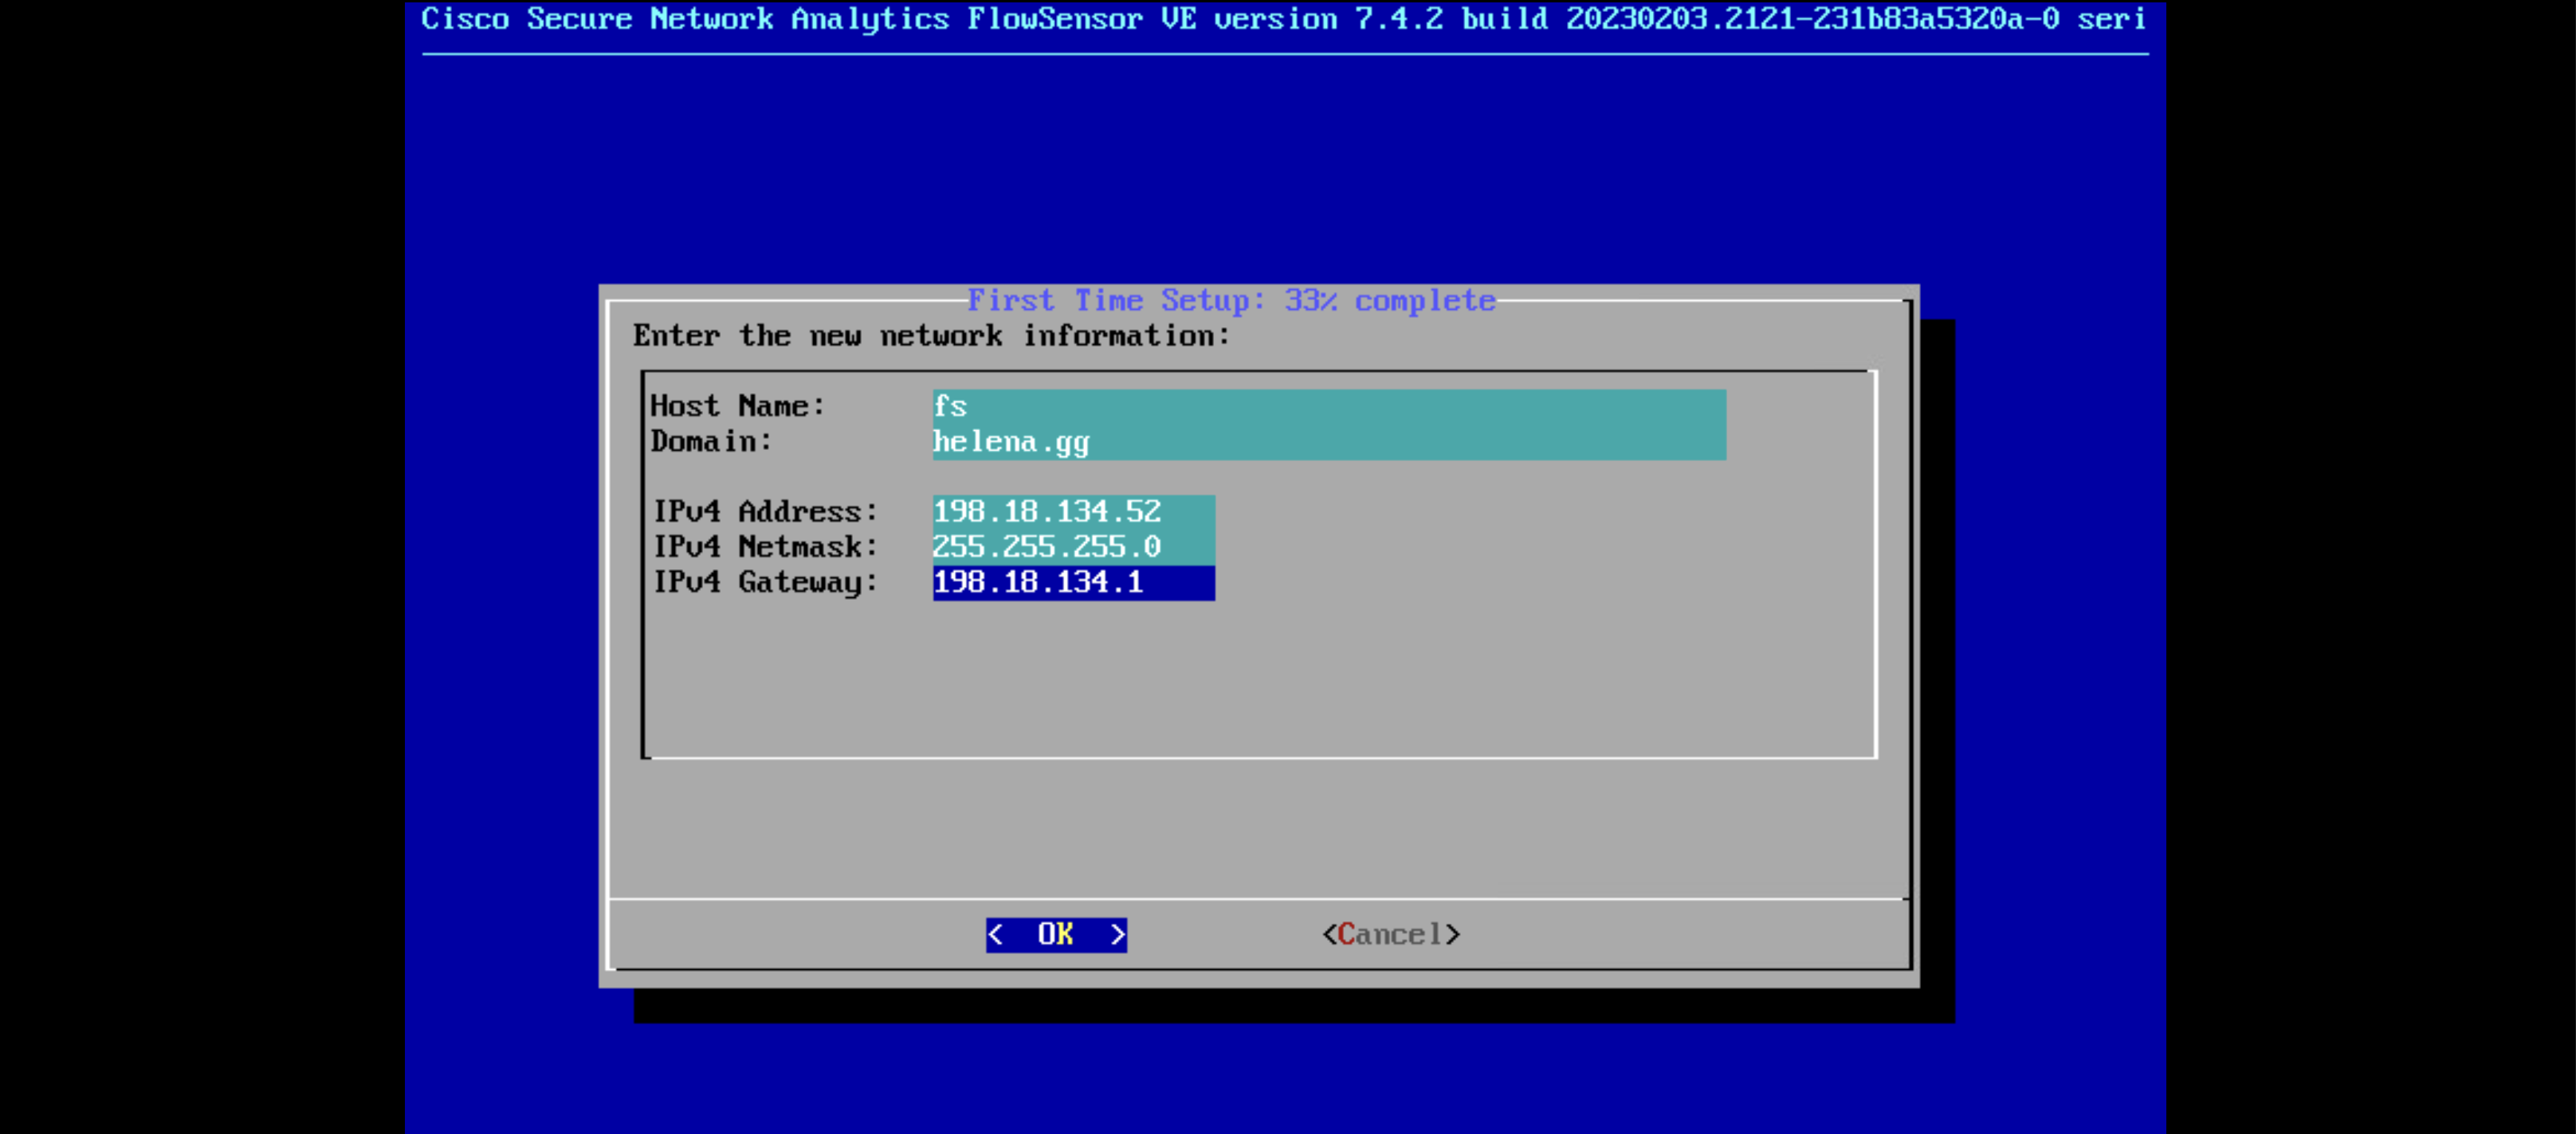Click the left angle bracket of Cancel
Screen dimensions: 2576x1134
click(1329, 935)
